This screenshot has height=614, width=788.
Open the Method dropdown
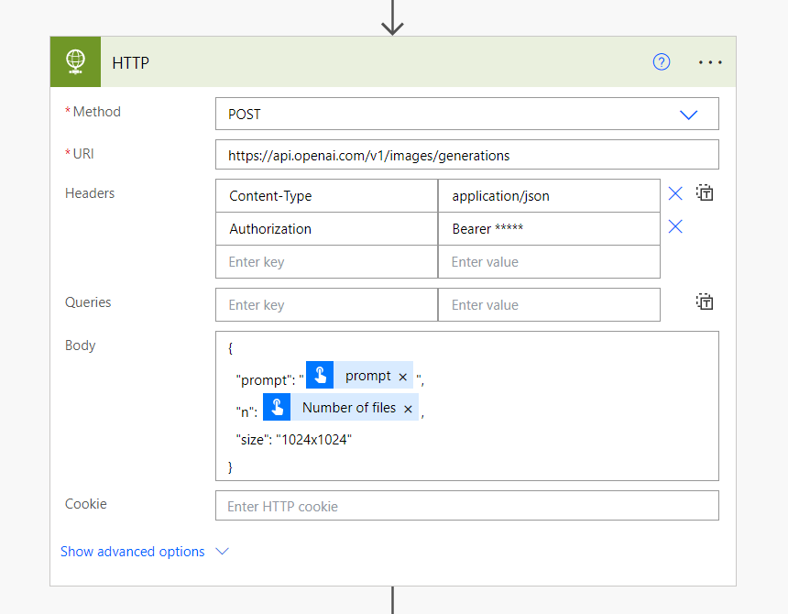tap(688, 115)
